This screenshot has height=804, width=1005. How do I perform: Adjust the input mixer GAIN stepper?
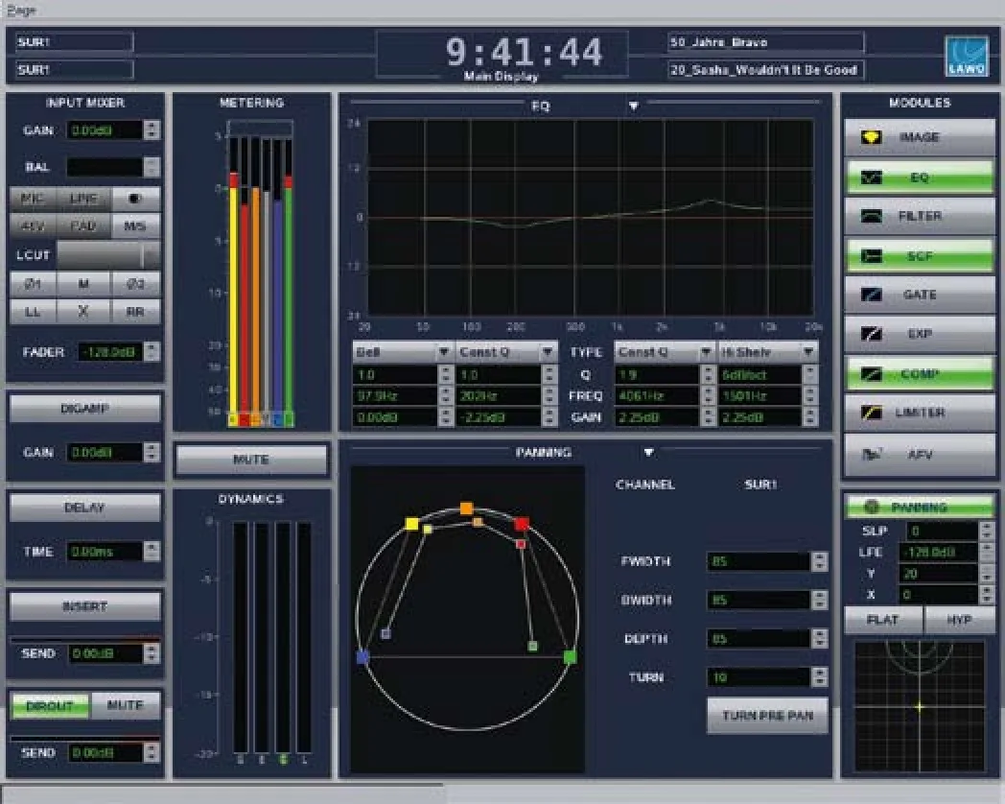(x=152, y=130)
